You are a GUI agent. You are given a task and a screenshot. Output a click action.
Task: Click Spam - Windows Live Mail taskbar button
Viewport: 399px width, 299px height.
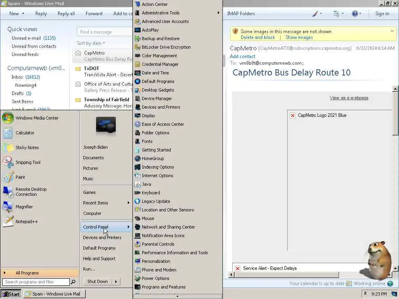coord(54,294)
